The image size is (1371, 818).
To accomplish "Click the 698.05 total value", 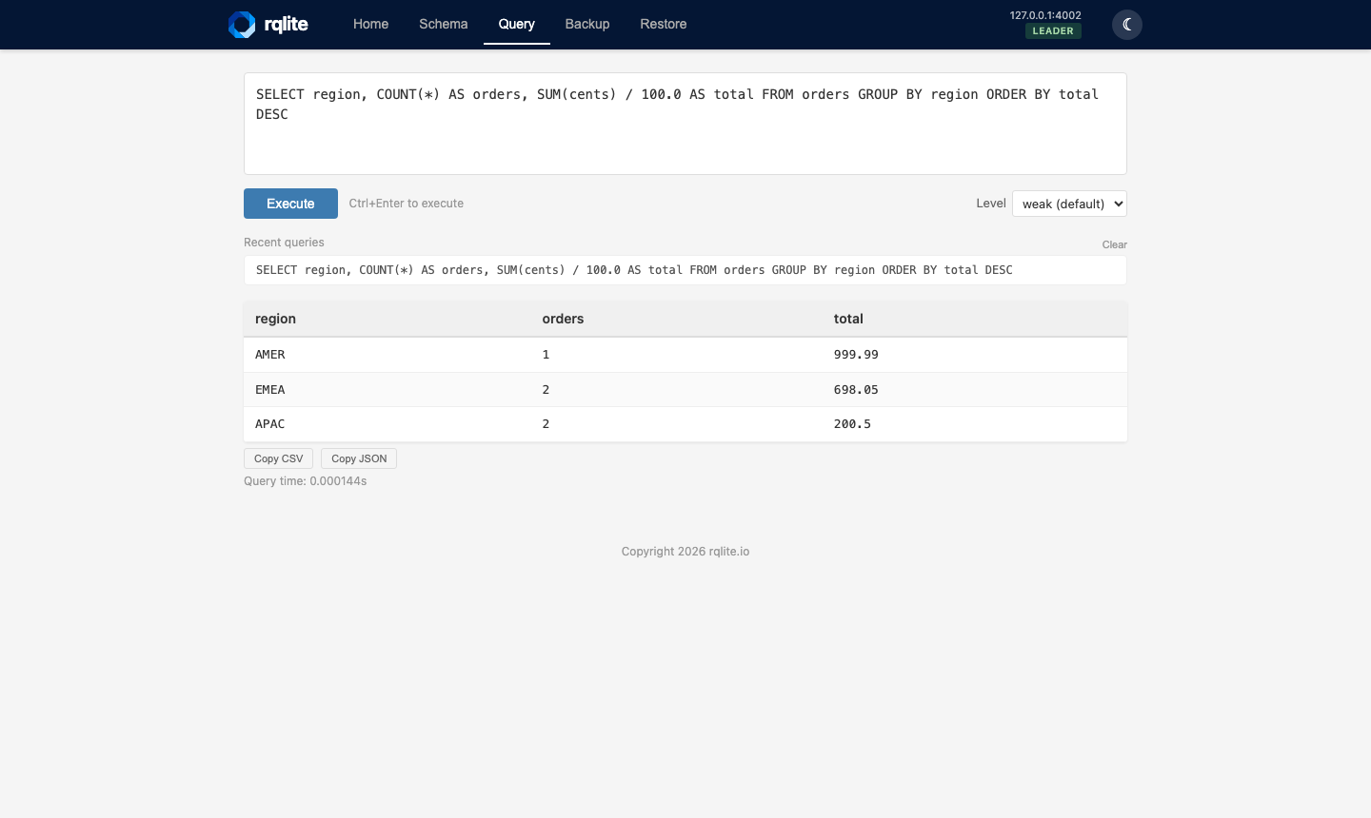I will (856, 389).
